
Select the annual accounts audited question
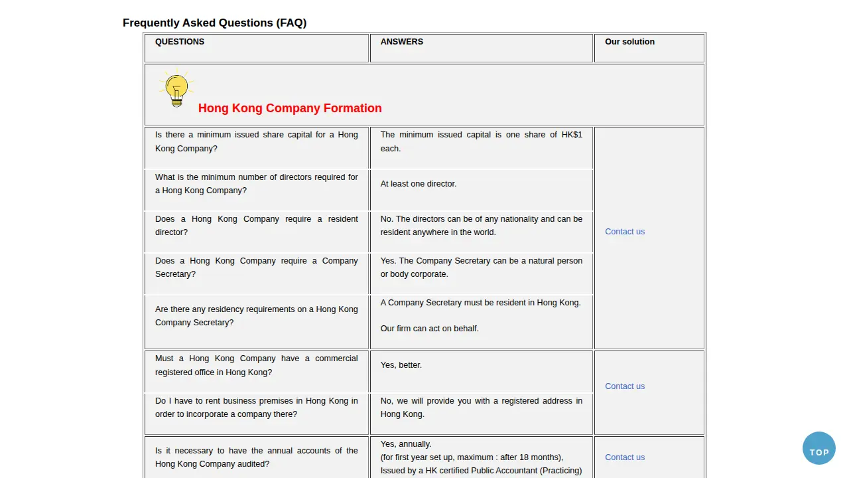click(257, 457)
